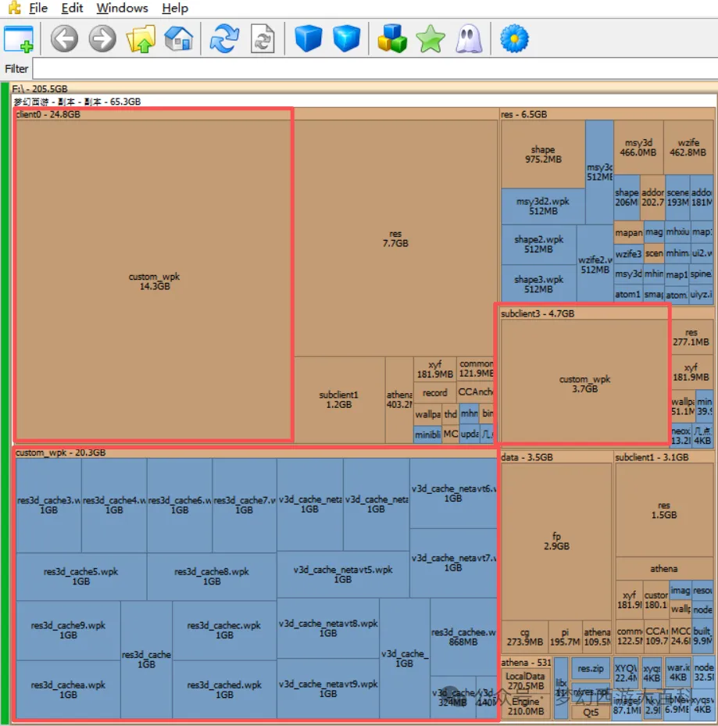This screenshot has height=726, width=718.
Task: Click the blue flower icon in toolbar
Action: 514,38
